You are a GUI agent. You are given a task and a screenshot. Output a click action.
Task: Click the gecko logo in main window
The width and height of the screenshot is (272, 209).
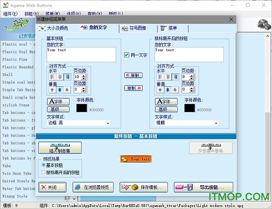pyautogui.click(x=17, y=25)
